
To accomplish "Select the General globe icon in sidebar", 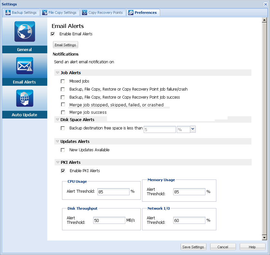I will [x=24, y=31].
